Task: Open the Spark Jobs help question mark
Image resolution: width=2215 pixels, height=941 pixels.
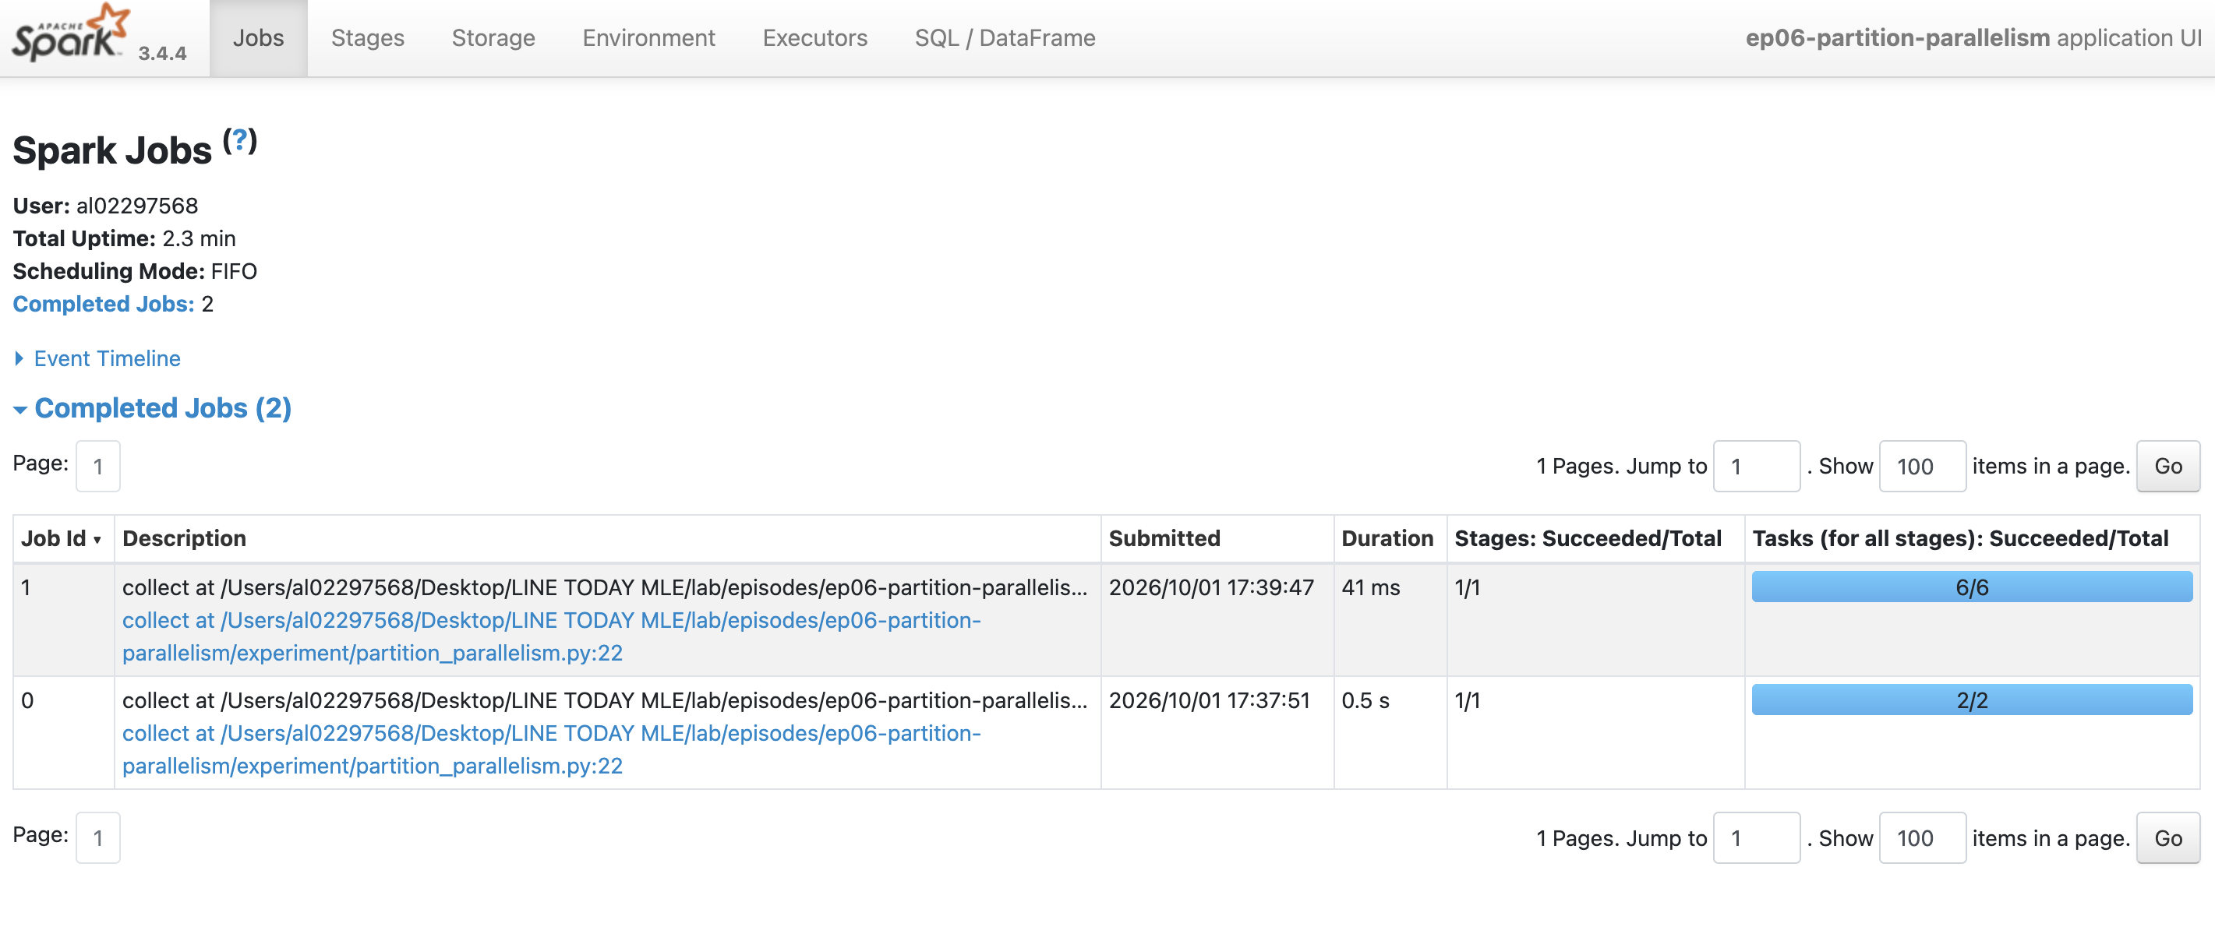Action: (x=240, y=140)
